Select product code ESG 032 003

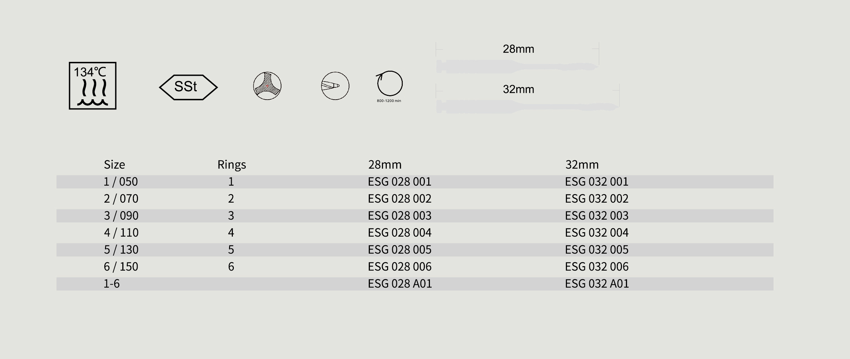pos(596,216)
